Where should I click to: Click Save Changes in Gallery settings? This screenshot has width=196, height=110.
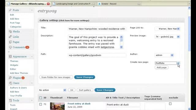(85, 77)
